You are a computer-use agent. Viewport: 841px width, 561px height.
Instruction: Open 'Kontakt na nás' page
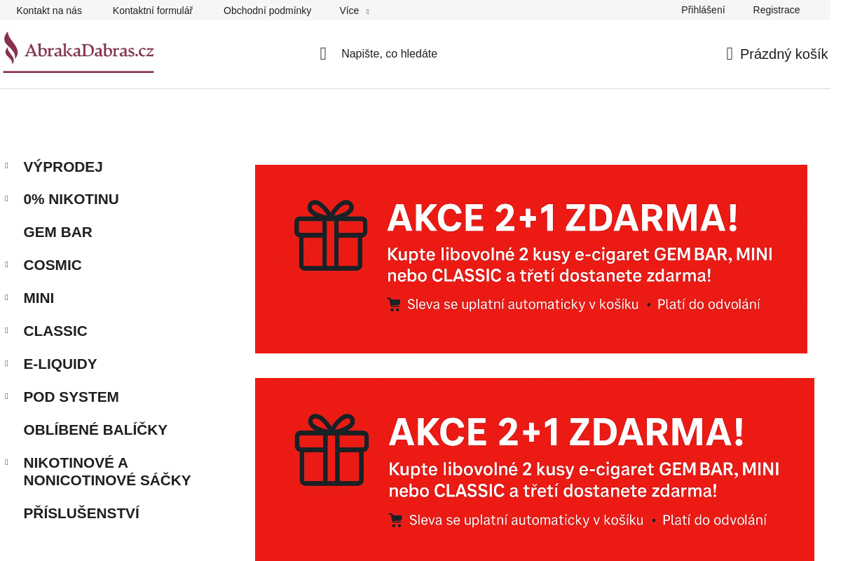49,11
